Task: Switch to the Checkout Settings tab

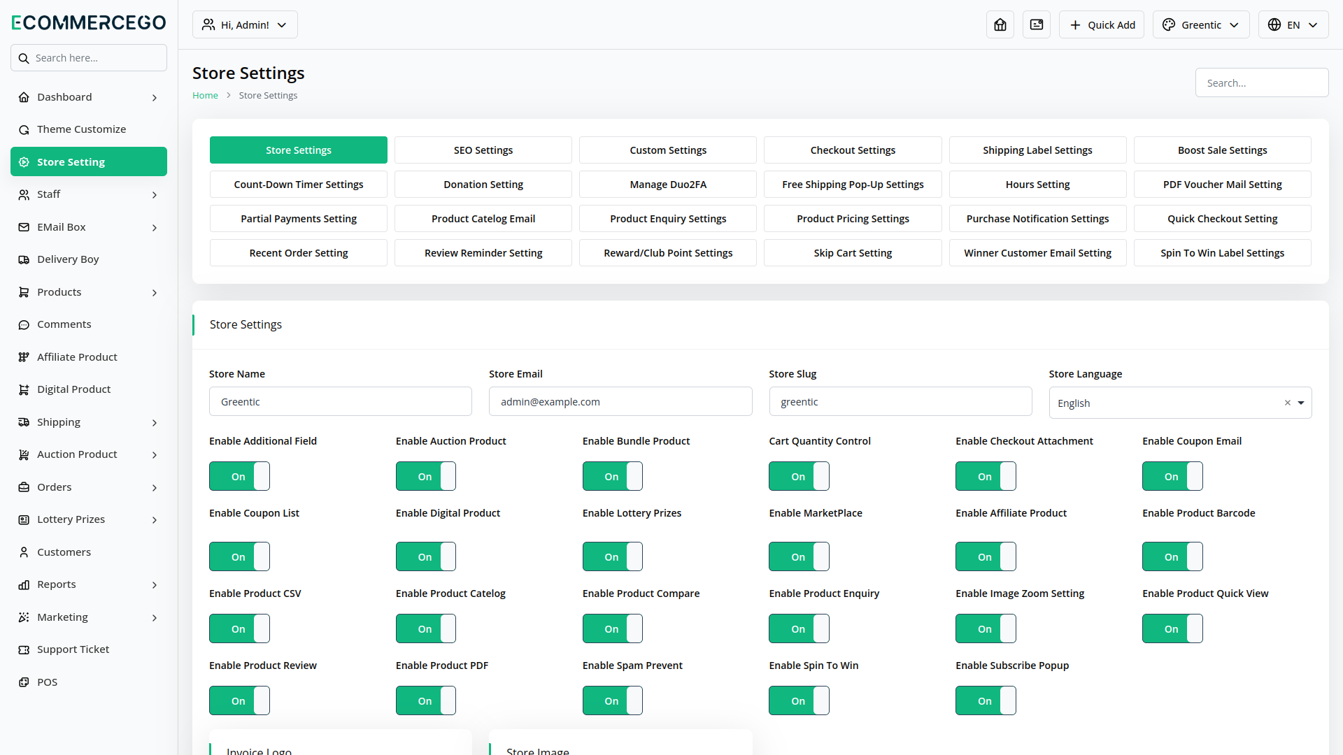Action: pyautogui.click(x=853, y=150)
